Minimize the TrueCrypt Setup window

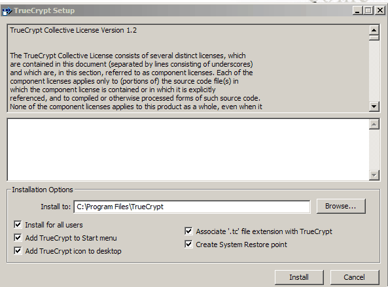coord(357,10)
